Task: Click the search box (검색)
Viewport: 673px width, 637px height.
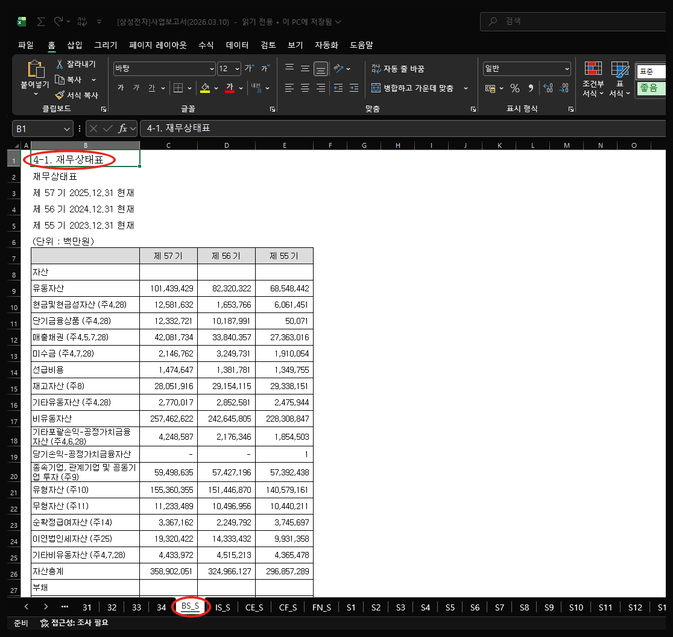Action: pos(573,21)
